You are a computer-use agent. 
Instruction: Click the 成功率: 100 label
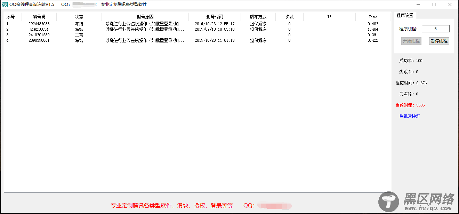(x=411, y=61)
